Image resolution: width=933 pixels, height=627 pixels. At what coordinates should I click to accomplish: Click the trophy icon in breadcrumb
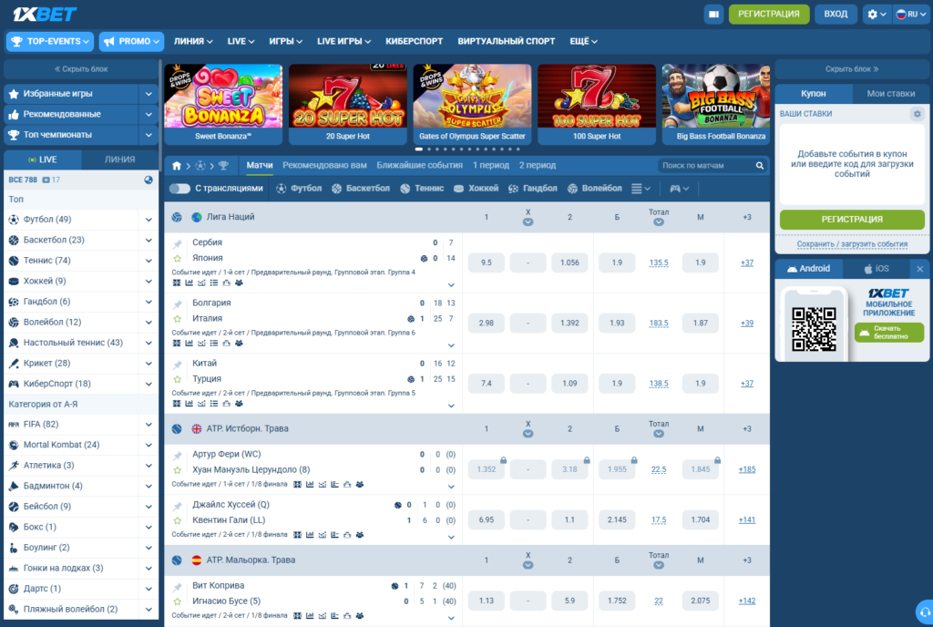coord(223,165)
